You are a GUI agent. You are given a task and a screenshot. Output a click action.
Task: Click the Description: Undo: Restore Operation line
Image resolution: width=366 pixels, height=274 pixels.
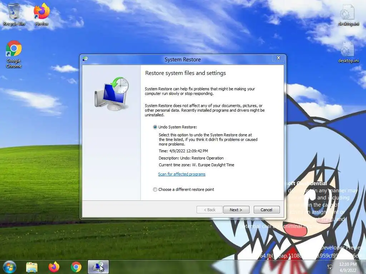pyautogui.click(x=191, y=158)
